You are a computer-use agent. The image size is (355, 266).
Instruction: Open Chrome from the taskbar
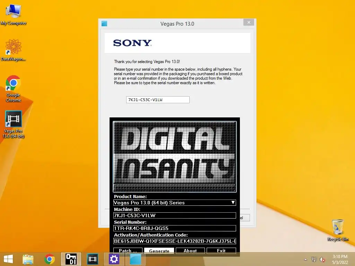50,259
